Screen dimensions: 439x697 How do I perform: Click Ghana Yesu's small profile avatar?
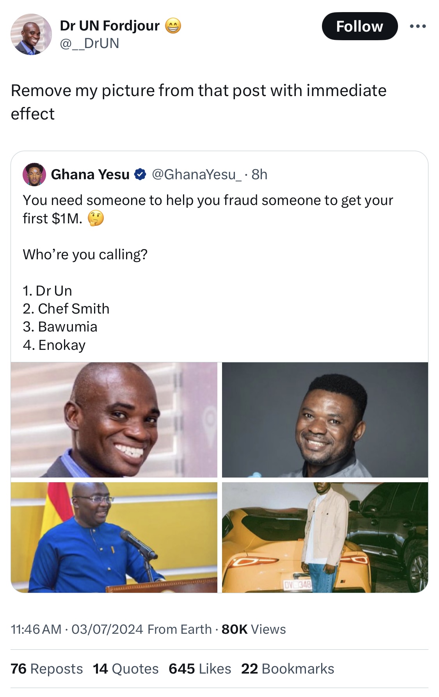(x=34, y=174)
